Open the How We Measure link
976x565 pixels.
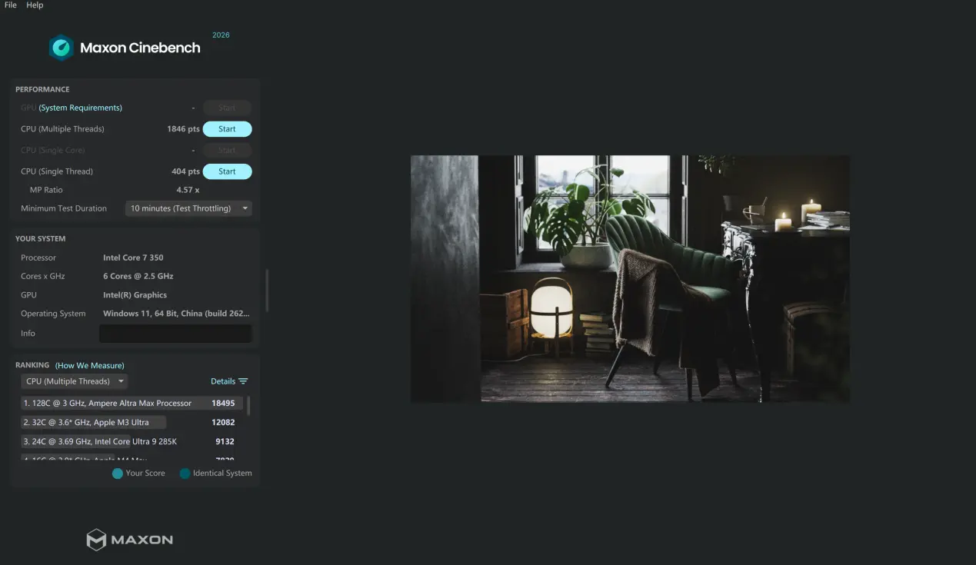pyautogui.click(x=90, y=366)
